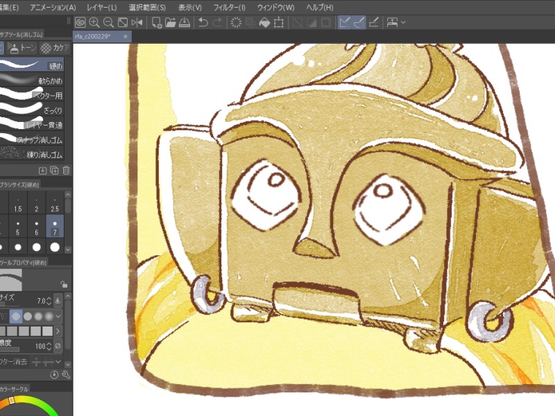The image size is (555, 416).
Task: Click the brush size panel down arrow
Action: coord(68,250)
